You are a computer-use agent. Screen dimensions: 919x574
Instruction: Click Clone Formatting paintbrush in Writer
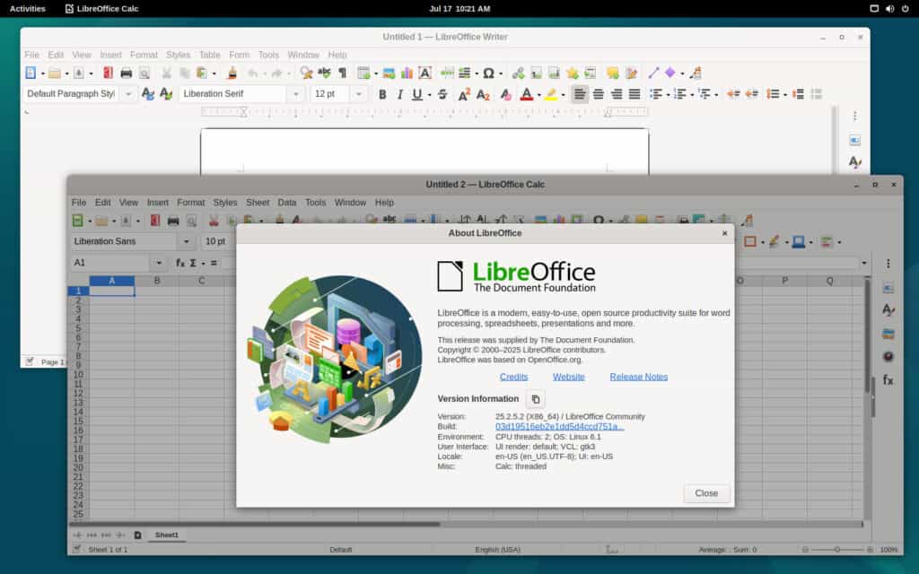232,73
